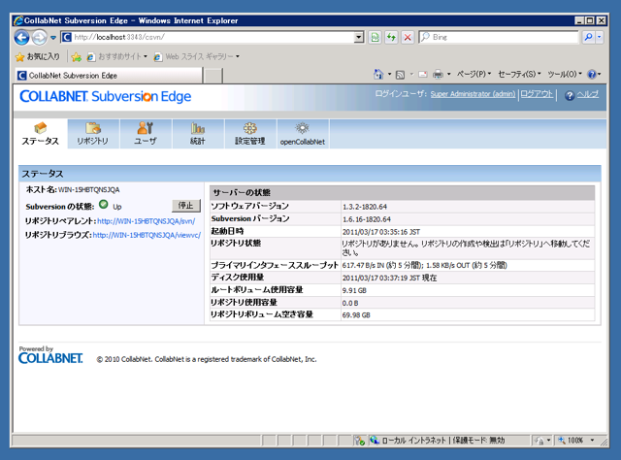Click the help question mark icon beside ヘルプ

click(x=570, y=95)
